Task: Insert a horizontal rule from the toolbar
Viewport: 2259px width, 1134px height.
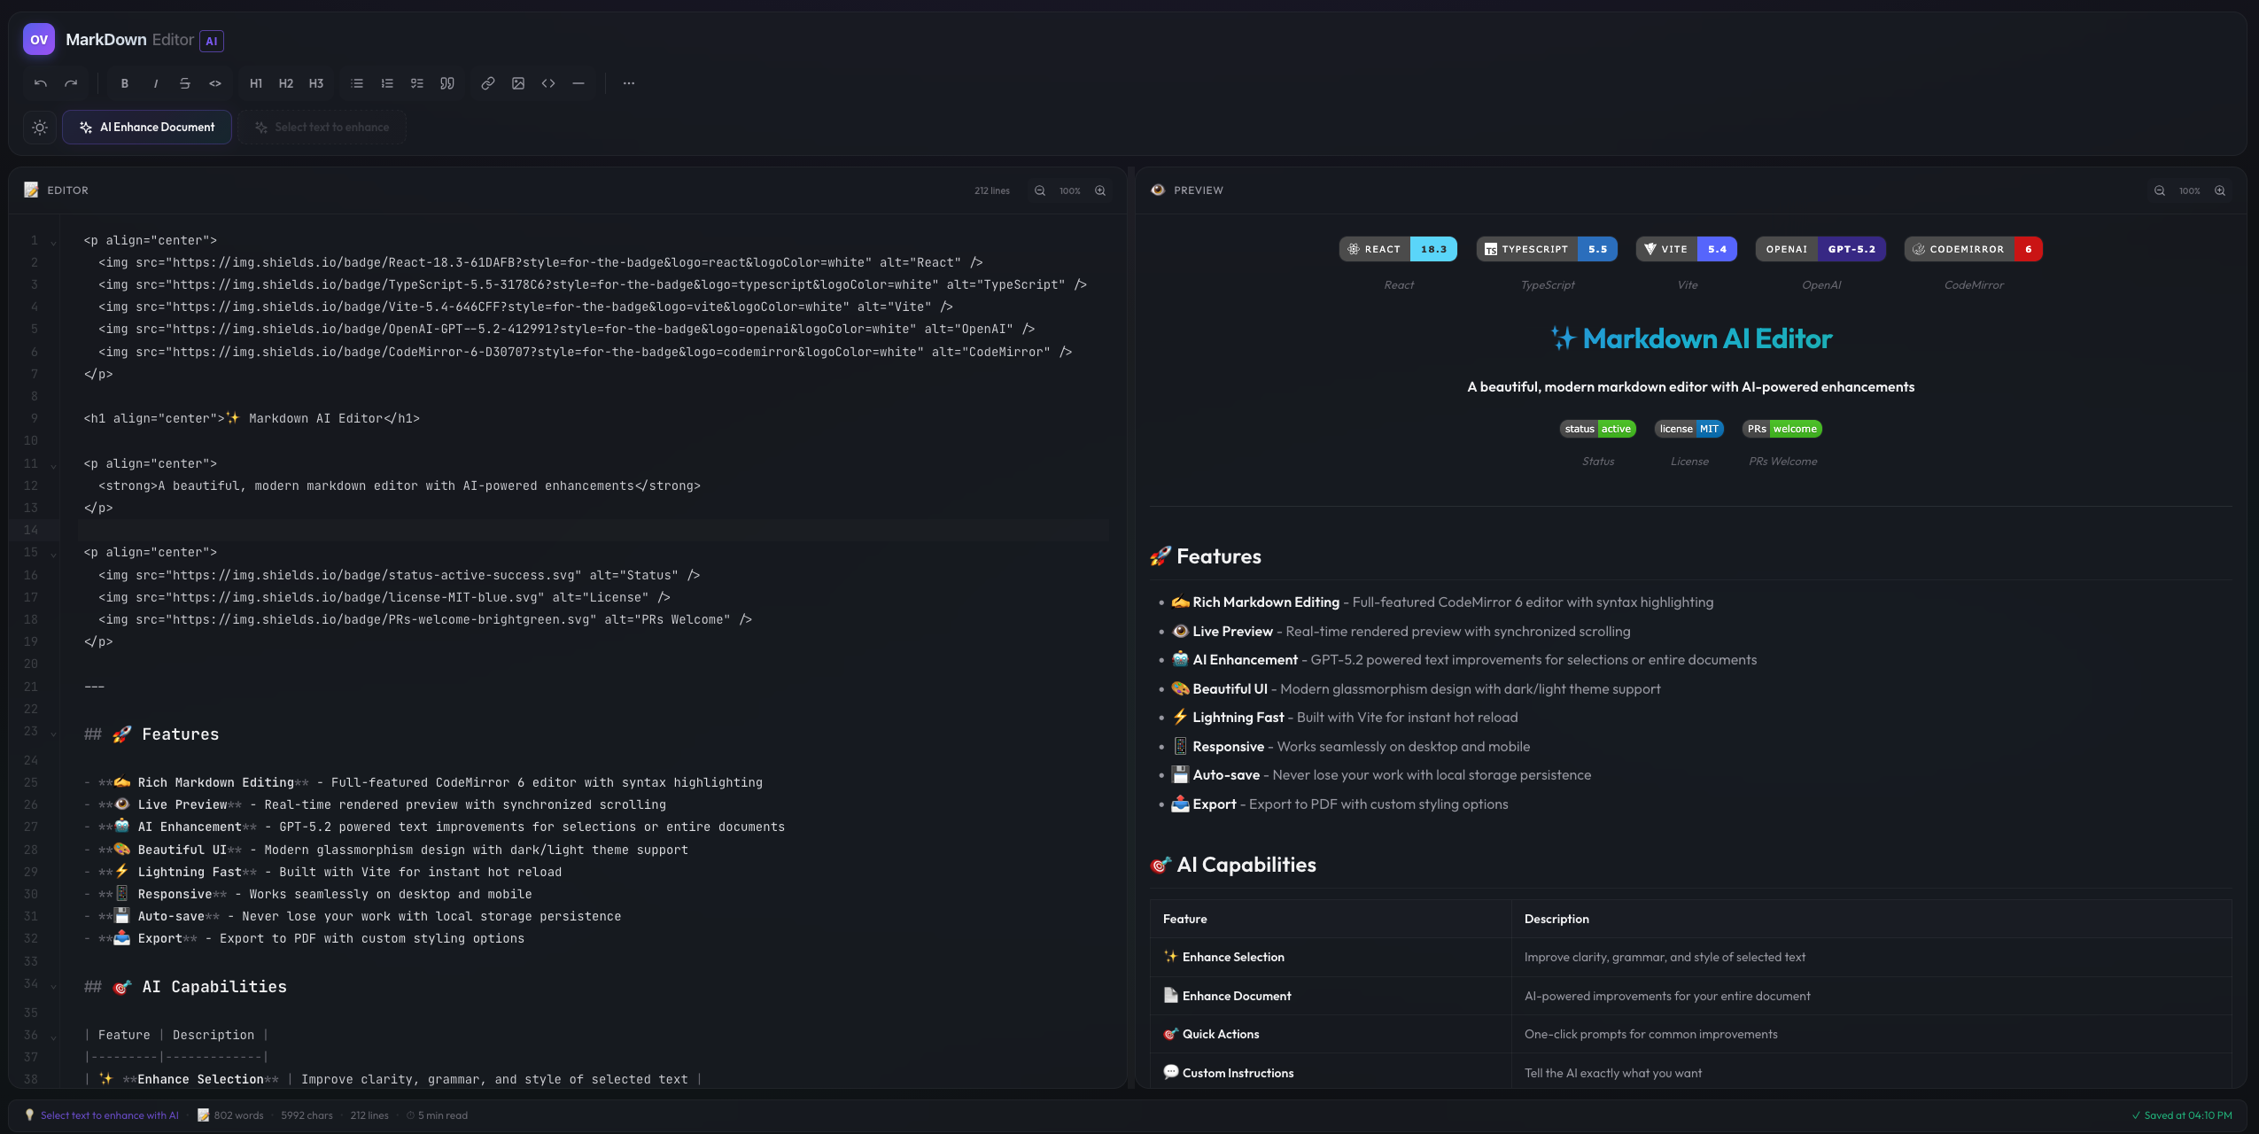Action: (578, 83)
